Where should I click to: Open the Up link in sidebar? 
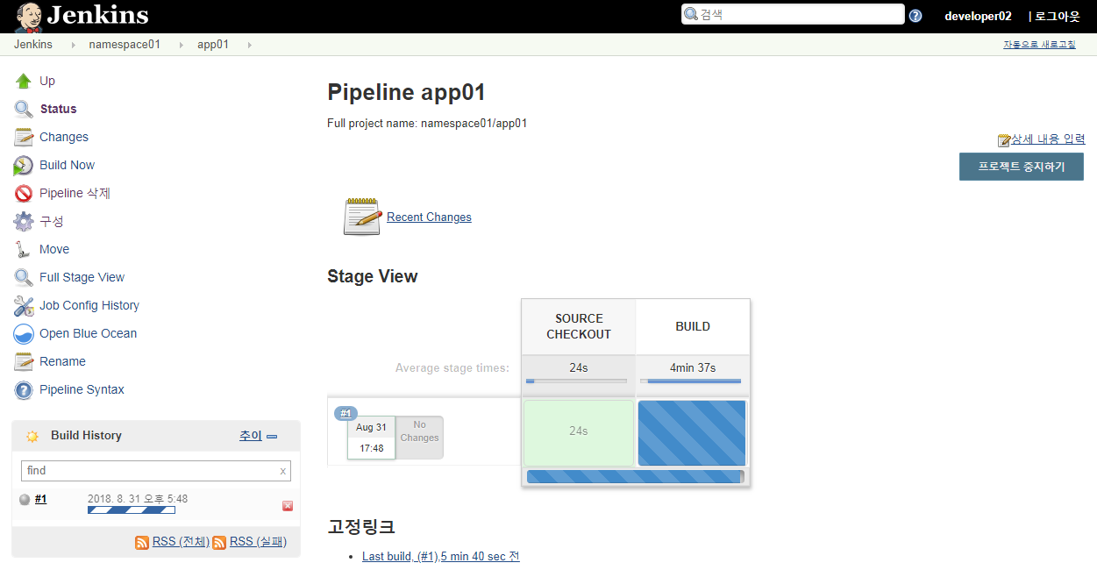coord(47,81)
